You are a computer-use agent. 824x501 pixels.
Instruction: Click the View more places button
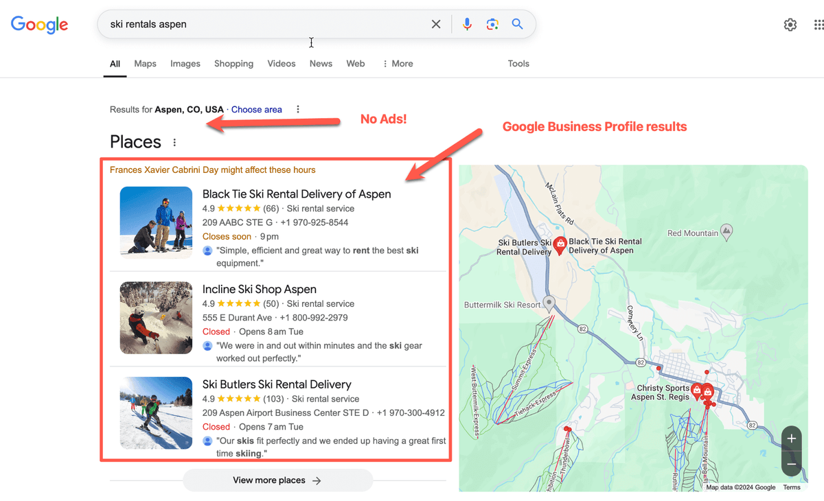point(277,480)
